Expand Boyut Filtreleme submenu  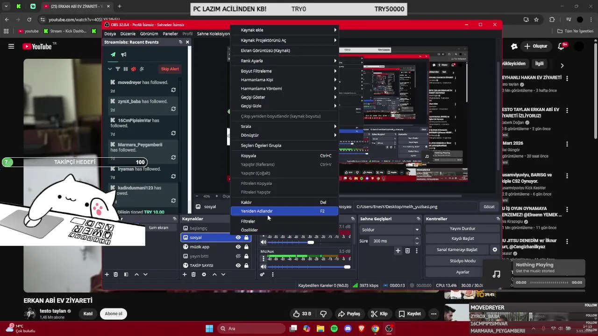[x=285, y=71]
